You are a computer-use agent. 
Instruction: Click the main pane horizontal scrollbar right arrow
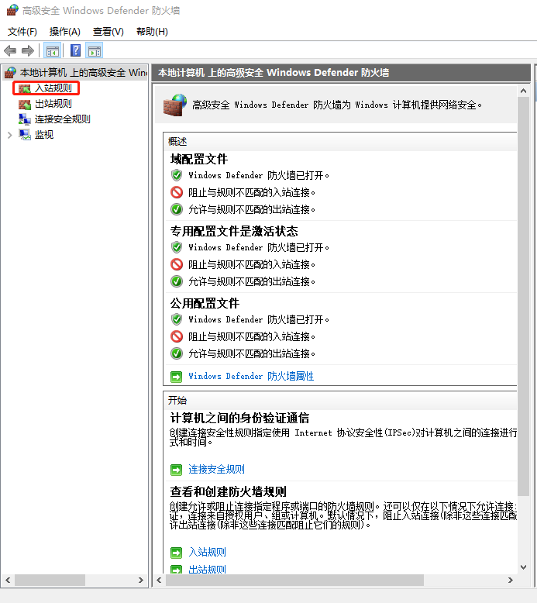[x=511, y=580]
